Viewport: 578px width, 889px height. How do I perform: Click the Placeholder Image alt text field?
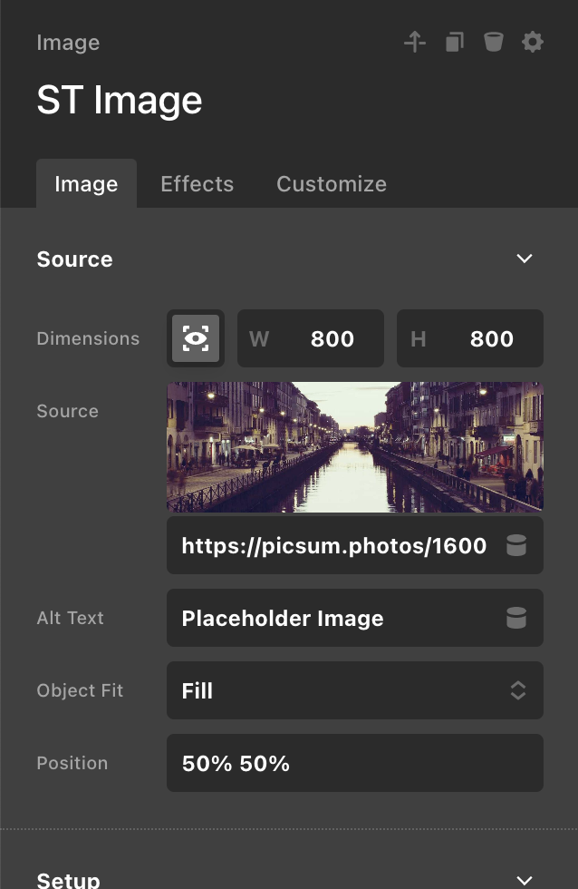coord(333,619)
